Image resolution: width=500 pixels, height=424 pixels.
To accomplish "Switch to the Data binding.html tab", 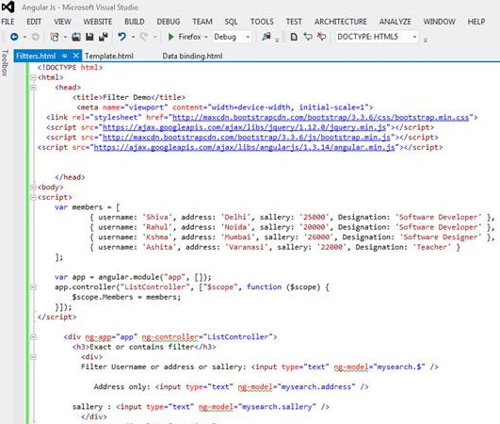I will coord(192,56).
